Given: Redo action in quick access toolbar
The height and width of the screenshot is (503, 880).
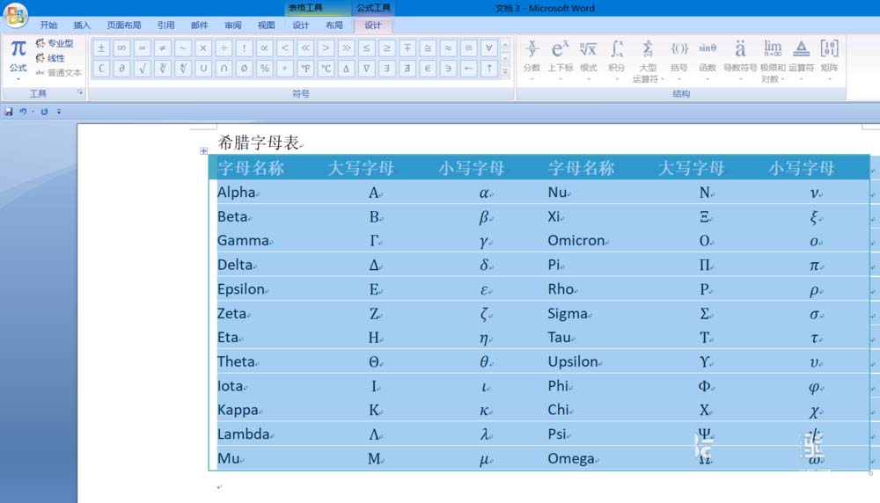Looking at the screenshot, I should pyautogui.click(x=44, y=112).
